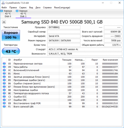The width and height of the screenshot is (124, 128).
Task: Open the Правка menu
Action: [13, 8]
